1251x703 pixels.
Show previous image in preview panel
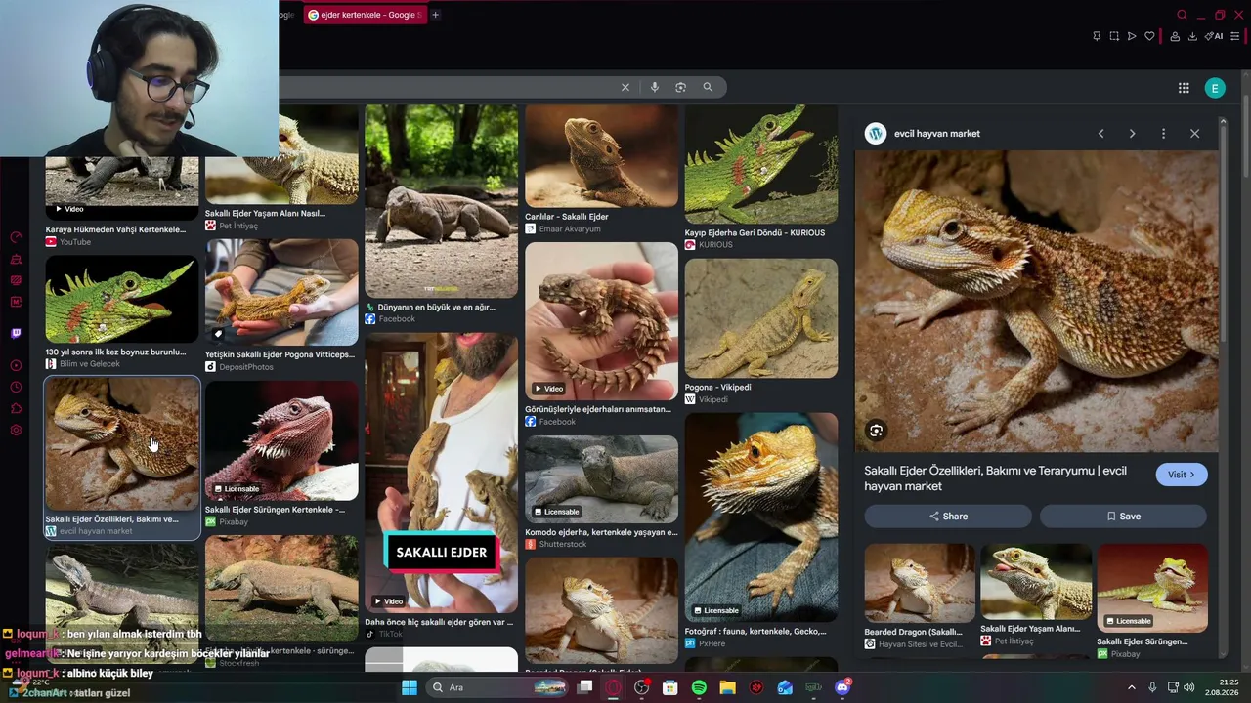click(1100, 134)
